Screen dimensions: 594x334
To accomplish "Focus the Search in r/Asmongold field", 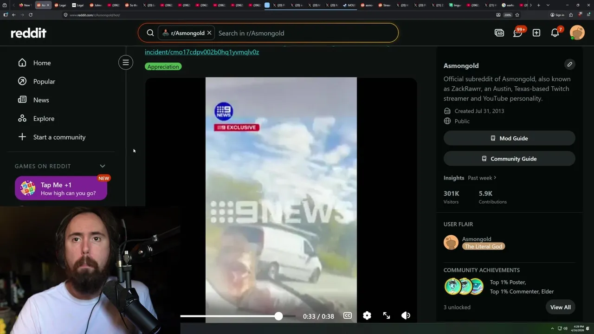I will coord(306,33).
